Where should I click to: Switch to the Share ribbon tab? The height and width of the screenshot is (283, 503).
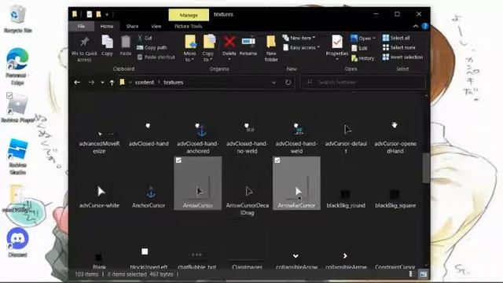132,26
